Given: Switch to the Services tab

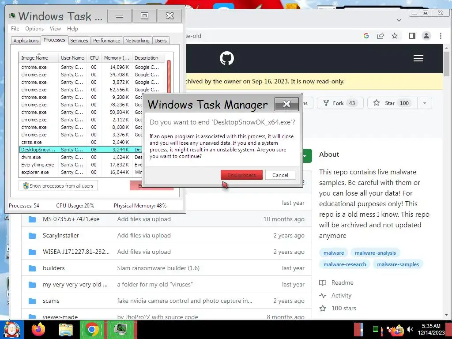Looking at the screenshot, I should click(x=79, y=41).
